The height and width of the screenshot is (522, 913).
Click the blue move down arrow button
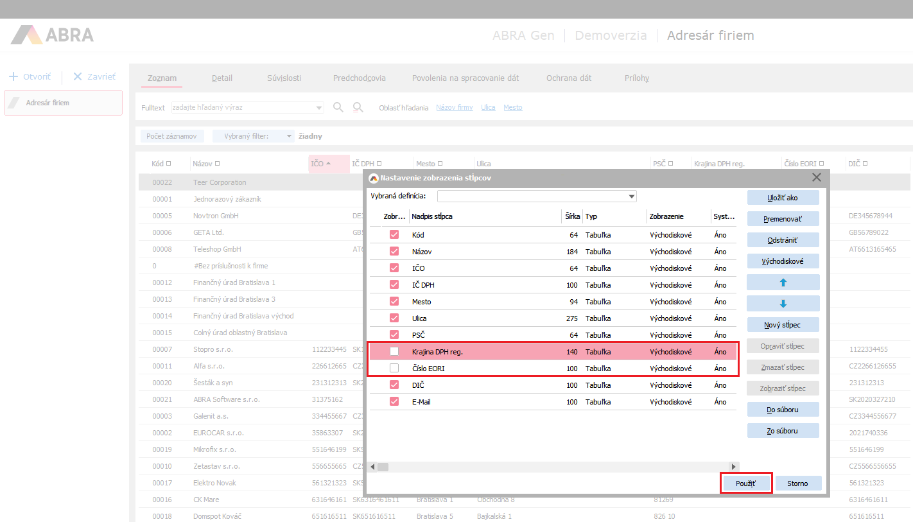click(783, 304)
